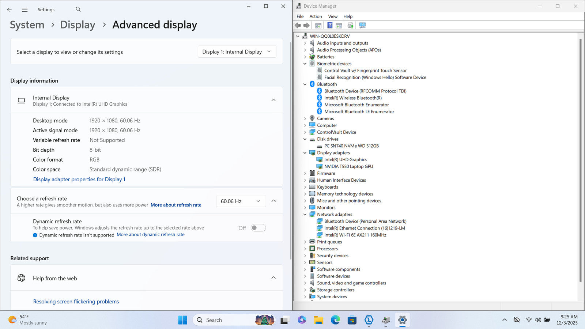Click Show/Hide Console Tree toolbar icon
The width and height of the screenshot is (585, 329).
pyautogui.click(x=318, y=25)
